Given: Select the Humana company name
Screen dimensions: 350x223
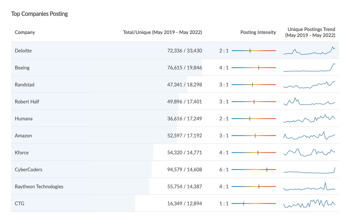Looking at the screenshot, I should pyautogui.click(x=23, y=119).
